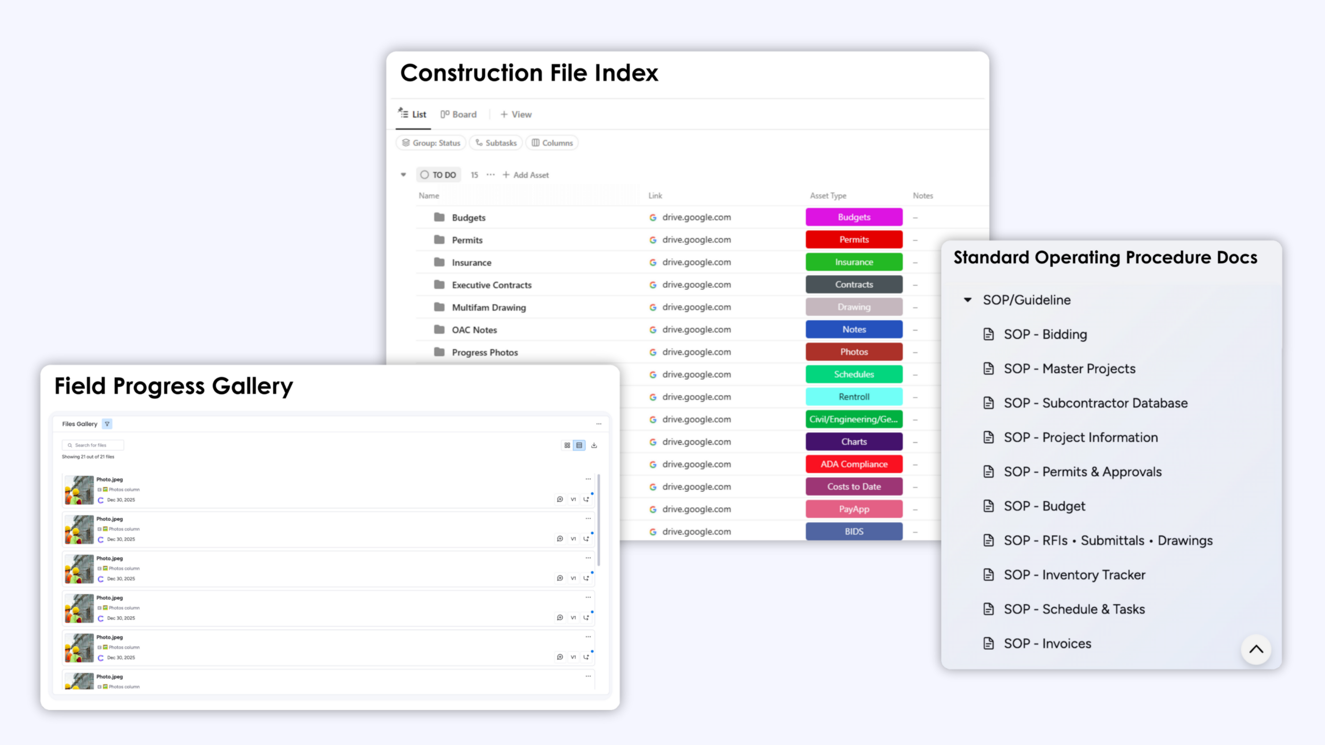Switch to the Board tab
Viewport: 1325px width, 745px height.
tap(459, 114)
